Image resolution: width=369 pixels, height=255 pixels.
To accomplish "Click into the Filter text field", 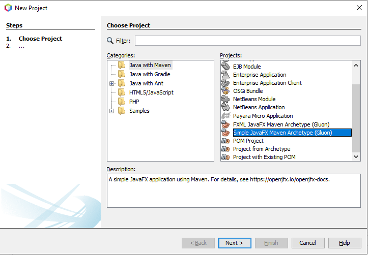I will coord(247,41).
